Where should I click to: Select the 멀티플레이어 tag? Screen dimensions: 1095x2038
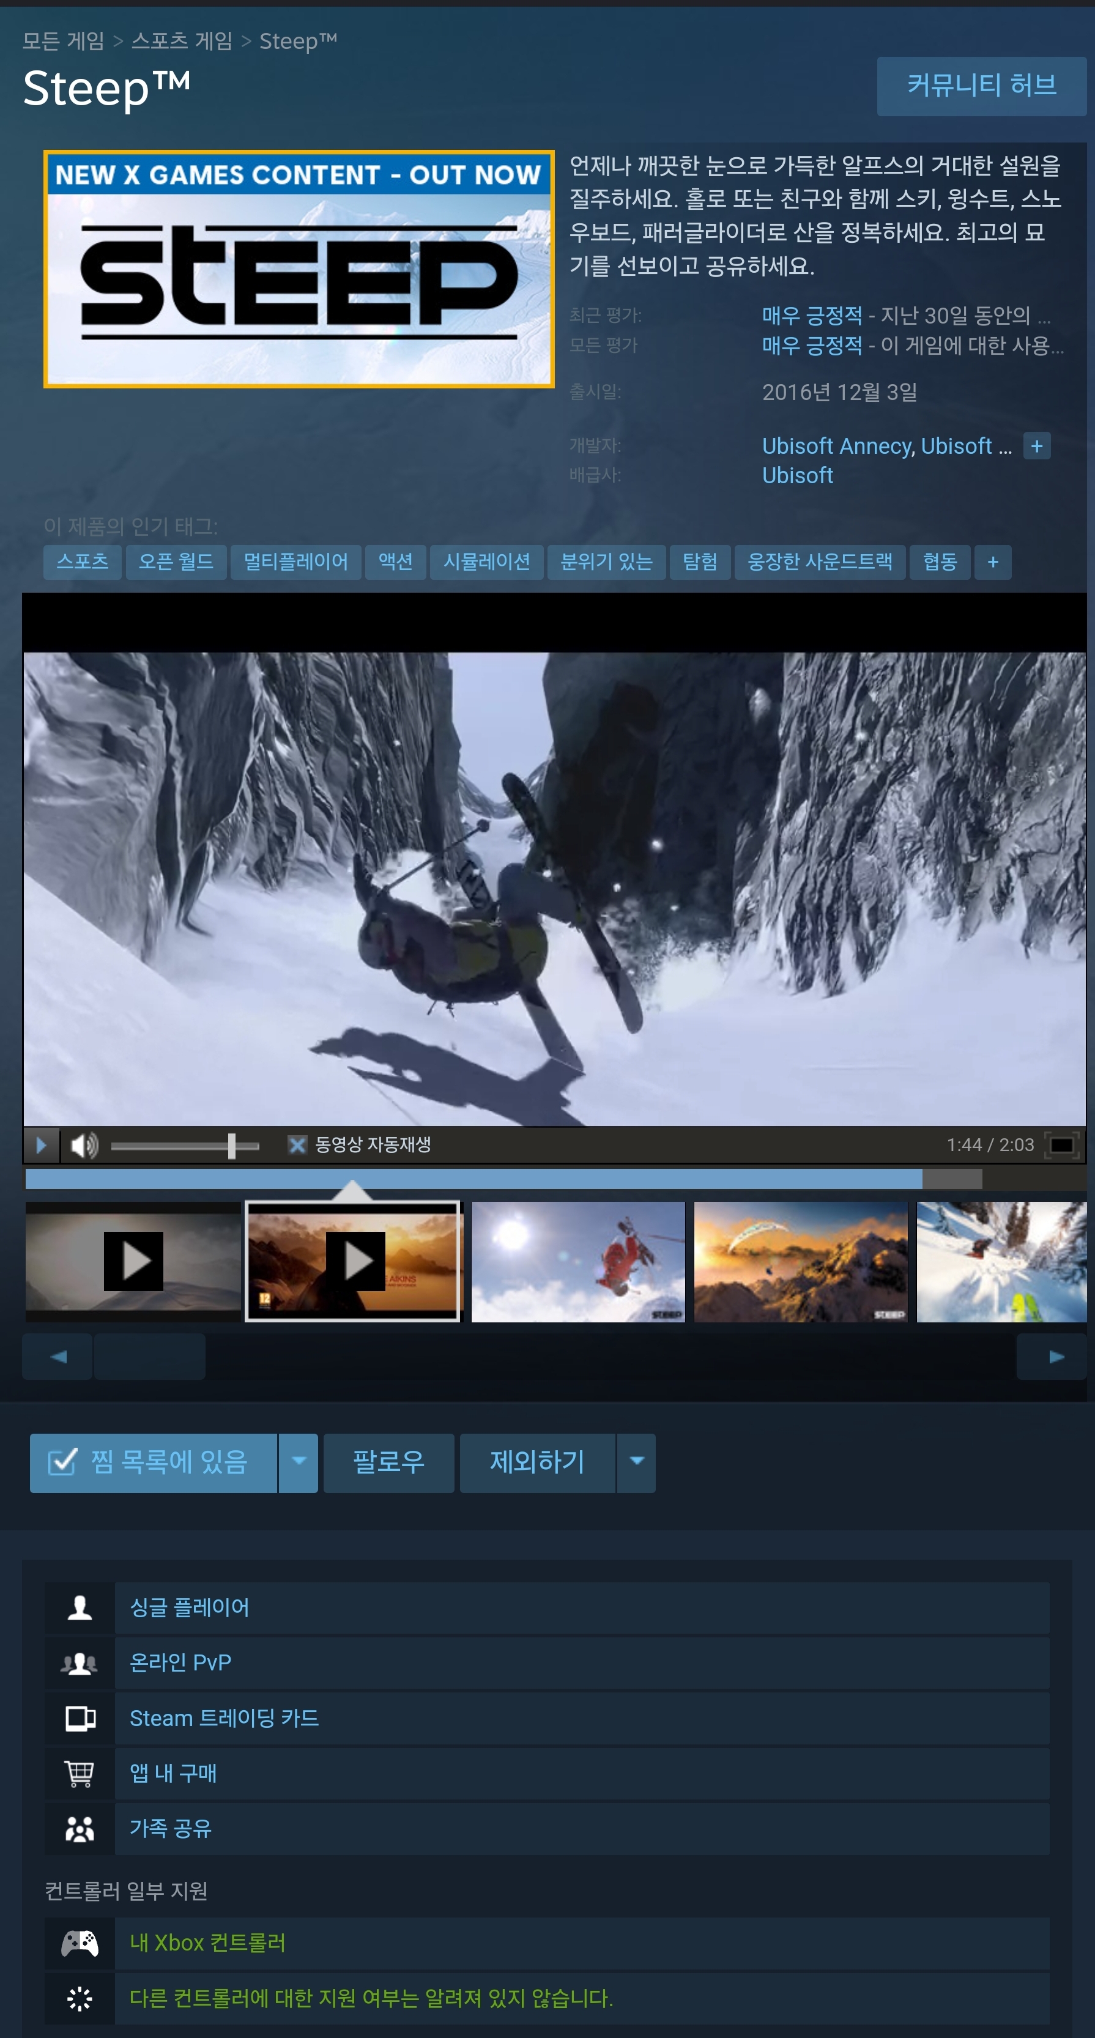tap(295, 561)
